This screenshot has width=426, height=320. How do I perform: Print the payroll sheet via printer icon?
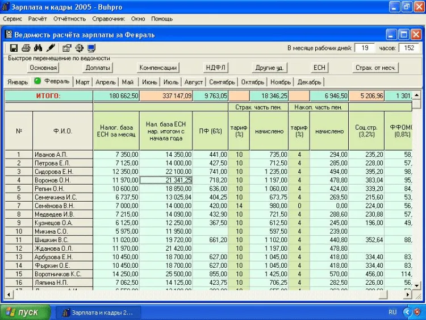pyautogui.click(x=26, y=48)
